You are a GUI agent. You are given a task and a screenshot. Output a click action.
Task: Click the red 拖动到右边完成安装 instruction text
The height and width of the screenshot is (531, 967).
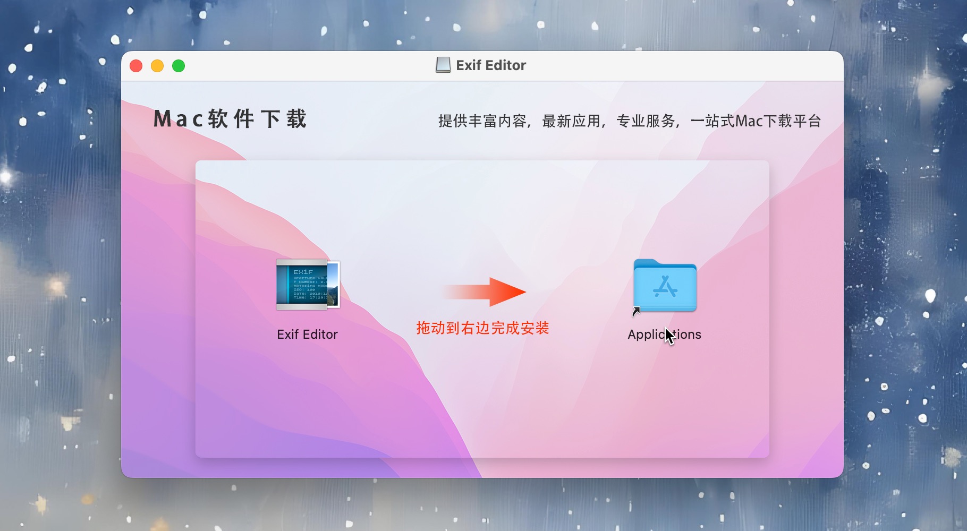pos(482,328)
